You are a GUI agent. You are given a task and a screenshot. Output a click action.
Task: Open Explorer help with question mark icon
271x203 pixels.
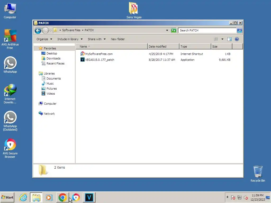(237, 39)
